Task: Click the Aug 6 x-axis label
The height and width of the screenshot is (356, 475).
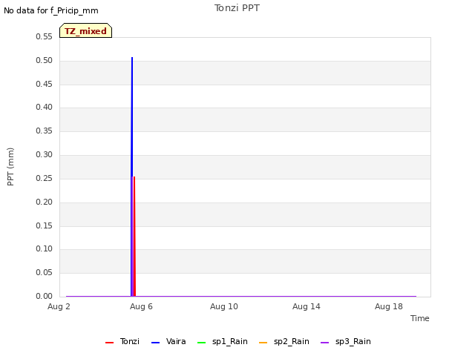Action: click(x=141, y=306)
